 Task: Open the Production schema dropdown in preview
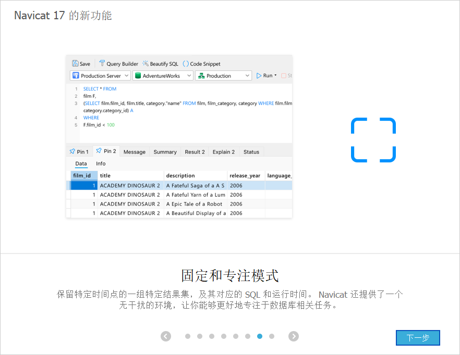(x=224, y=75)
